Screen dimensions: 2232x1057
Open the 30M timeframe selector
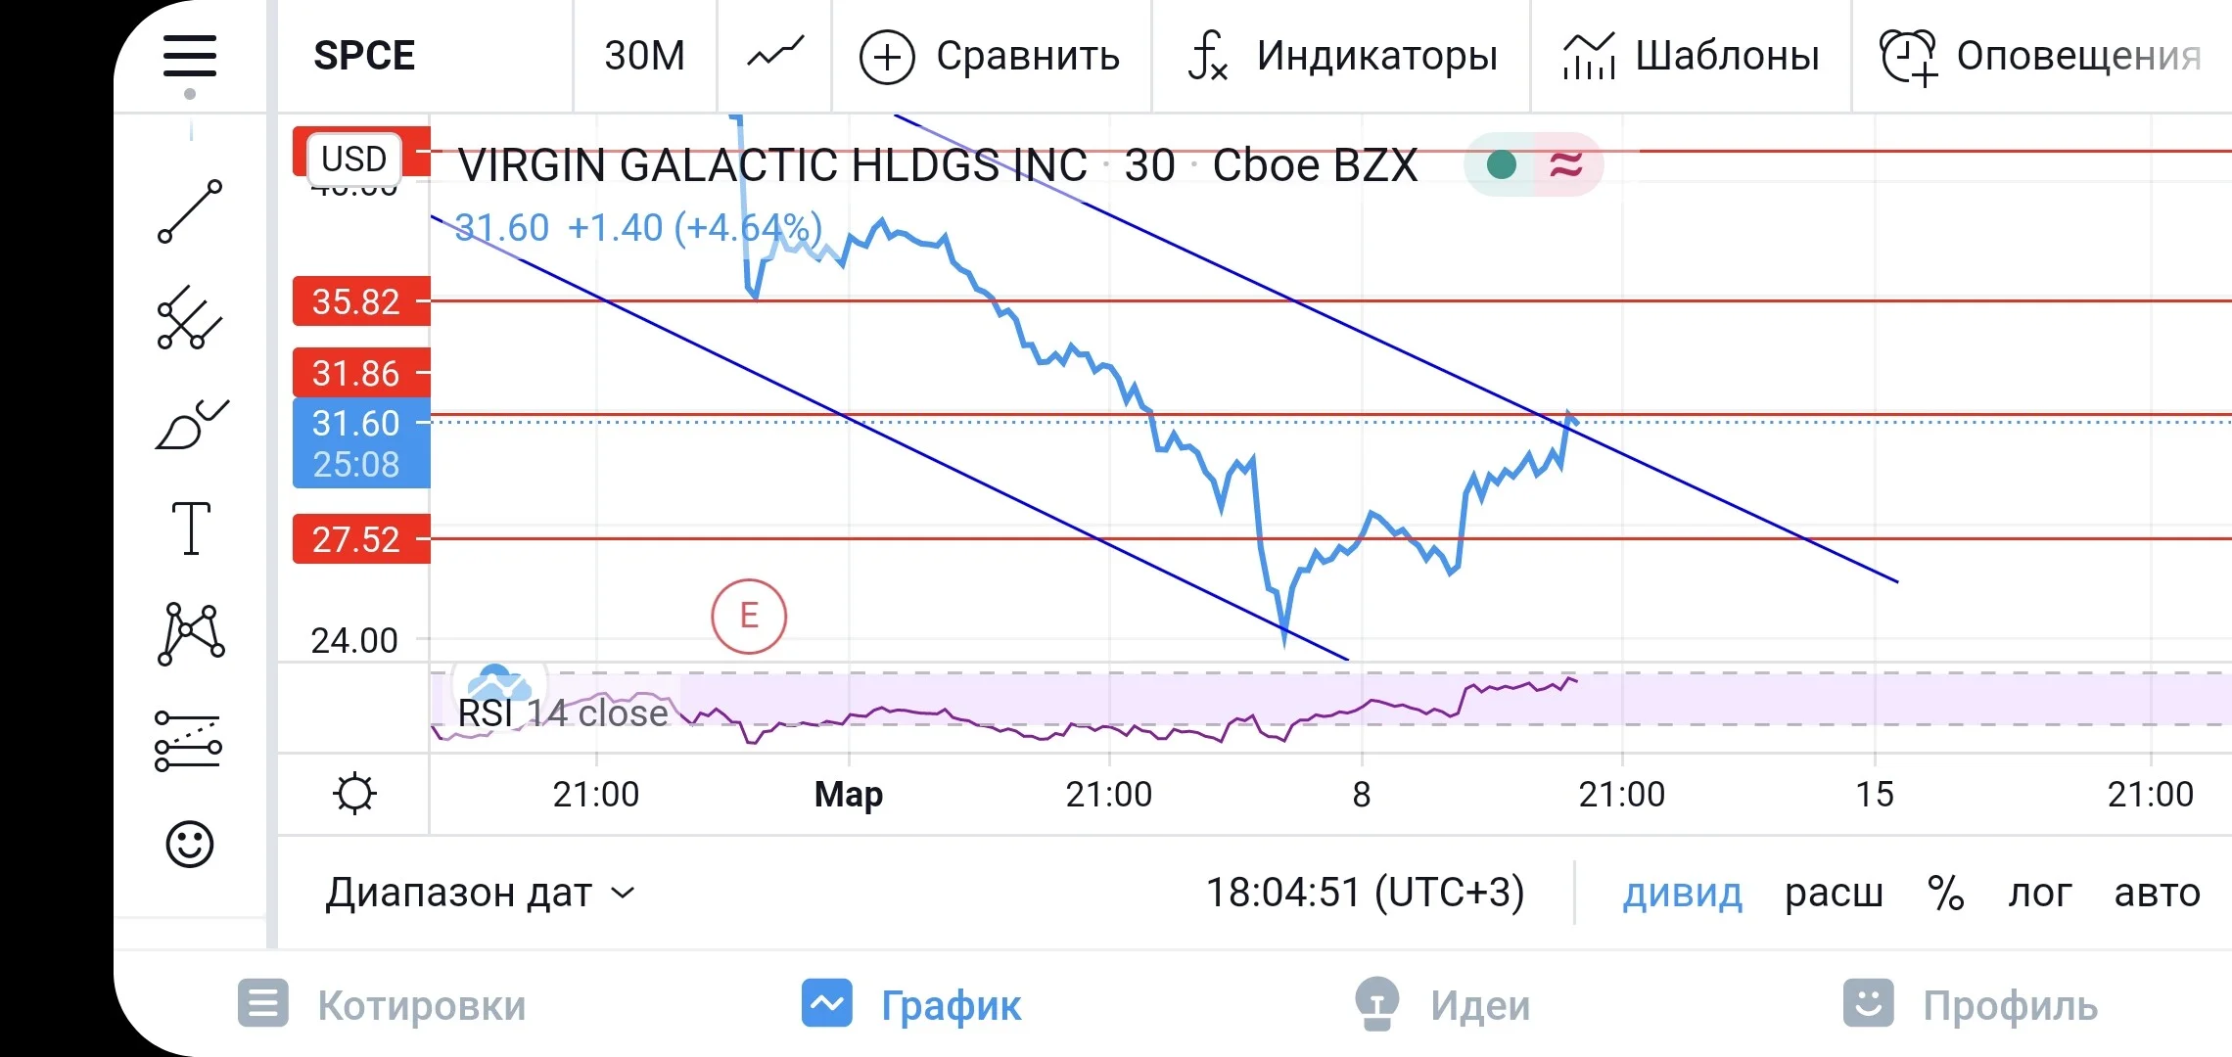click(644, 56)
